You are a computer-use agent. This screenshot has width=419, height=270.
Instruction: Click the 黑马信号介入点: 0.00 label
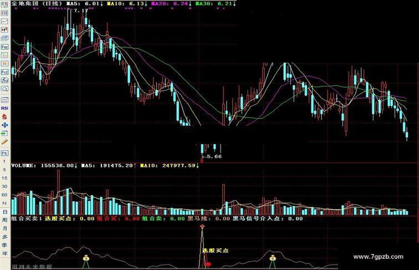(268, 218)
